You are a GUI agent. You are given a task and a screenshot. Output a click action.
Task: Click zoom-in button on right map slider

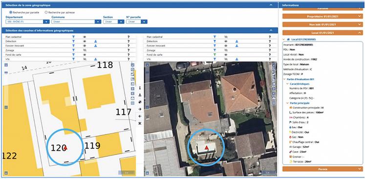(147, 65)
